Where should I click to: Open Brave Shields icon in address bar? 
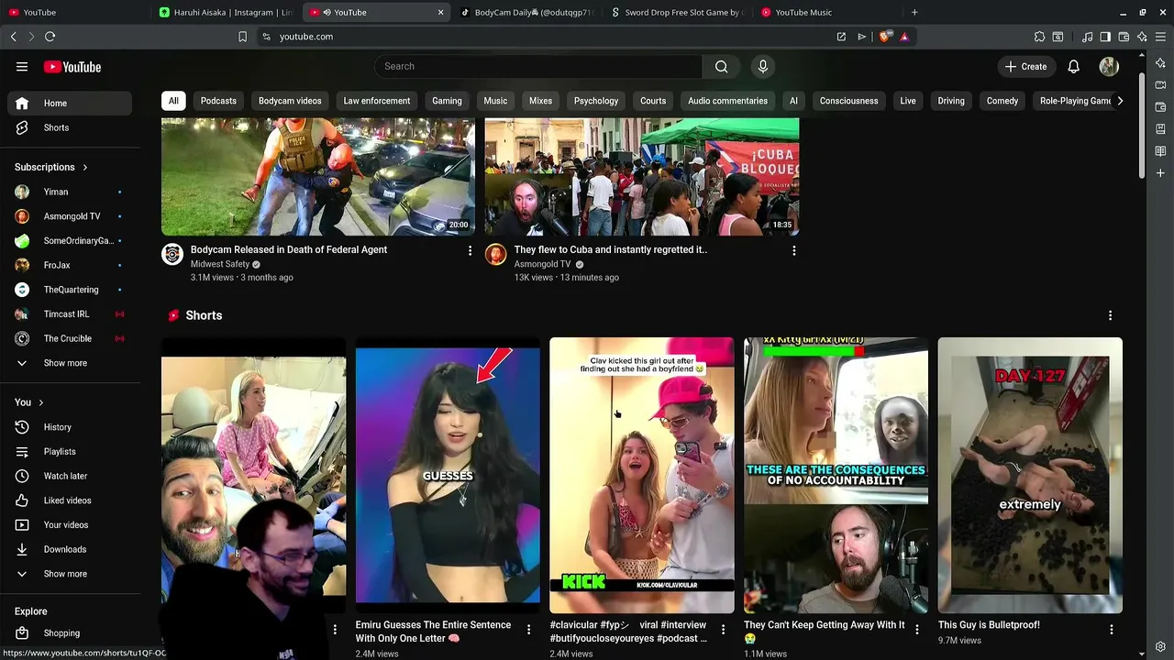[884, 37]
